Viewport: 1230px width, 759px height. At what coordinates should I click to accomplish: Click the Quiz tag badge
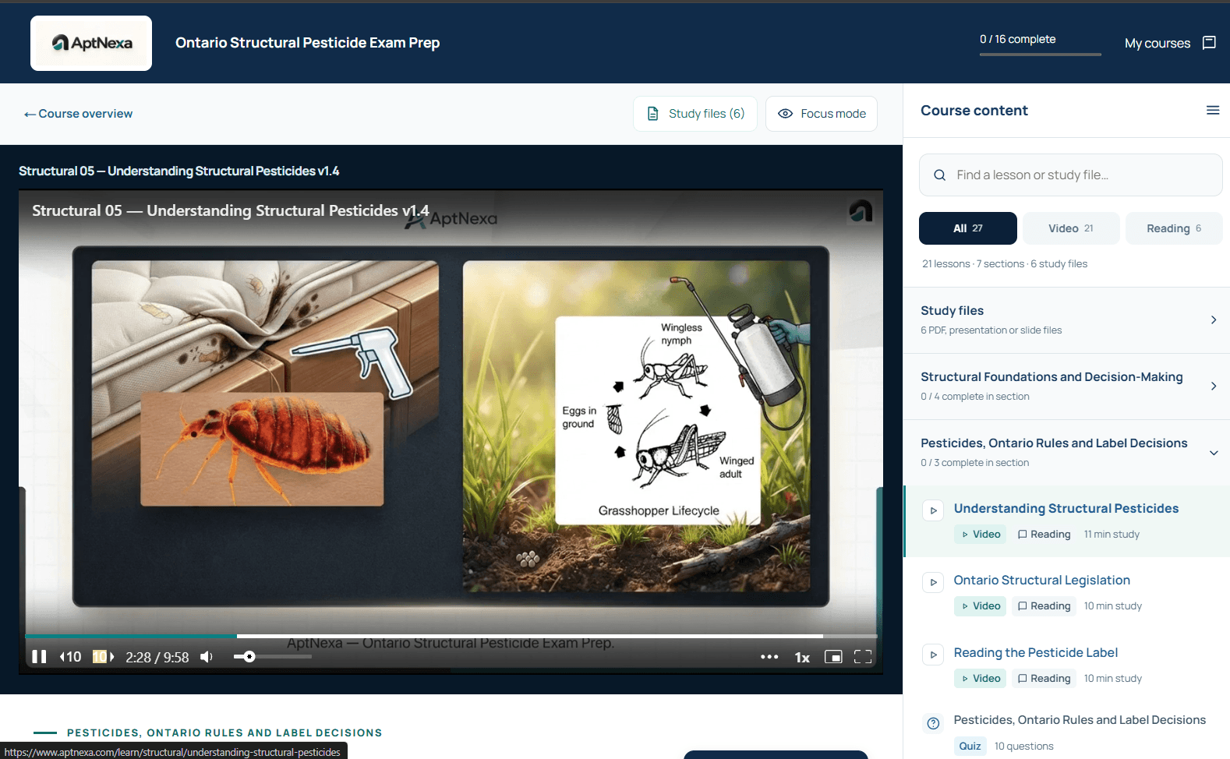coord(970,746)
